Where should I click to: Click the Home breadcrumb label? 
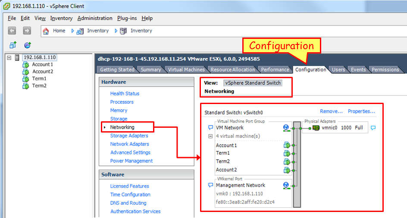click(x=59, y=31)
